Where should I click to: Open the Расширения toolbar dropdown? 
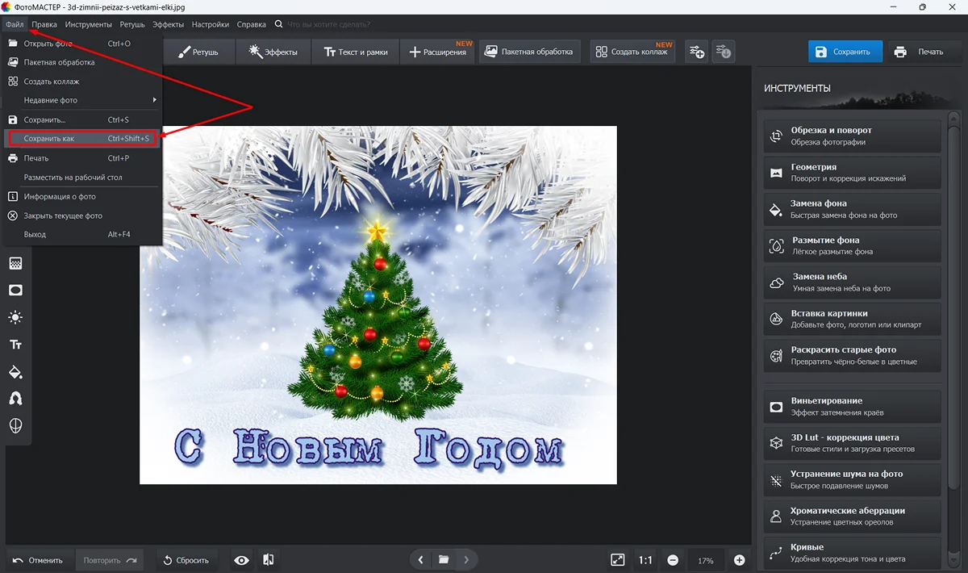(x=438, y=52)
